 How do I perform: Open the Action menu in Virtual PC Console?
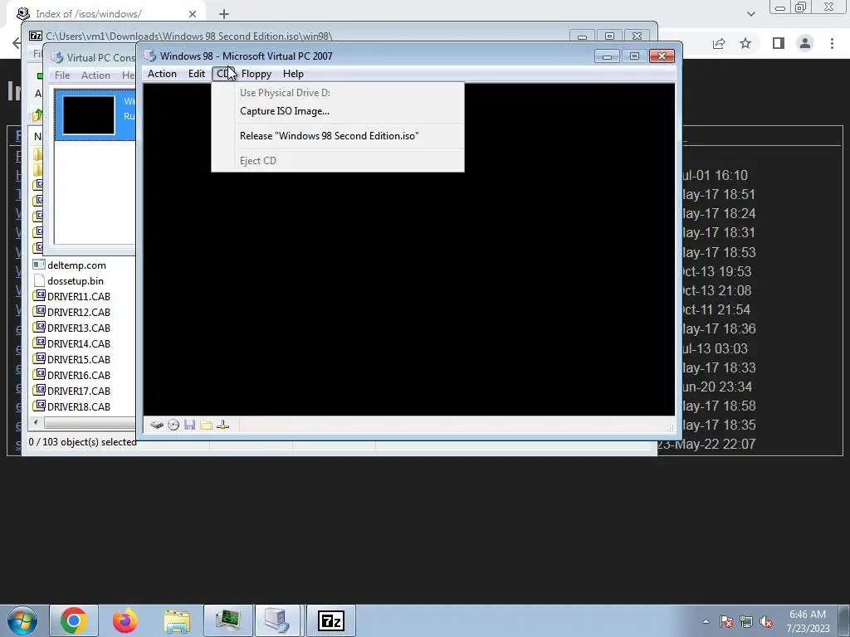tap(96, 75)
